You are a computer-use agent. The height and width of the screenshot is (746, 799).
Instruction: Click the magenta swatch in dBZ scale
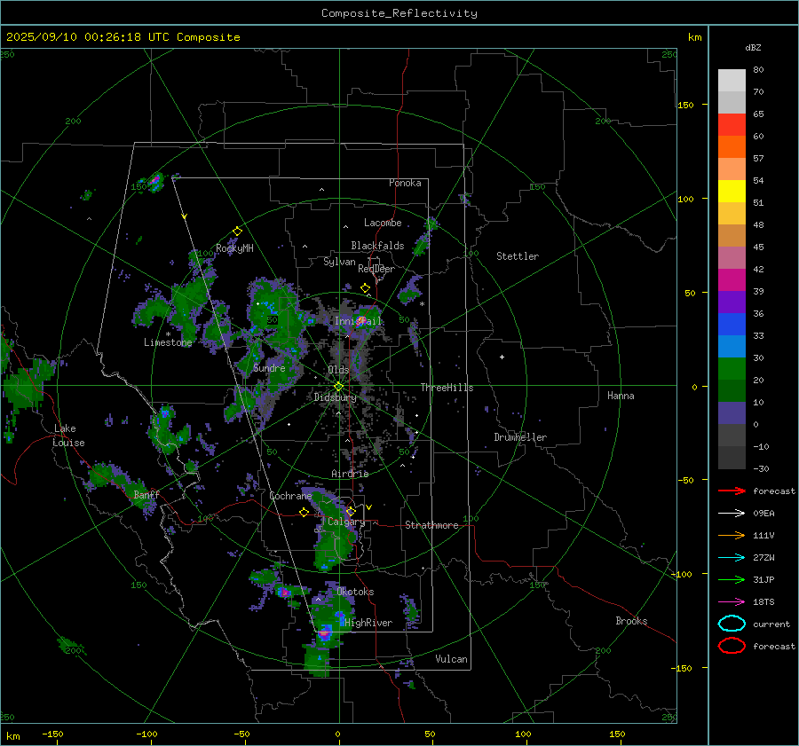tap(732, 279)
